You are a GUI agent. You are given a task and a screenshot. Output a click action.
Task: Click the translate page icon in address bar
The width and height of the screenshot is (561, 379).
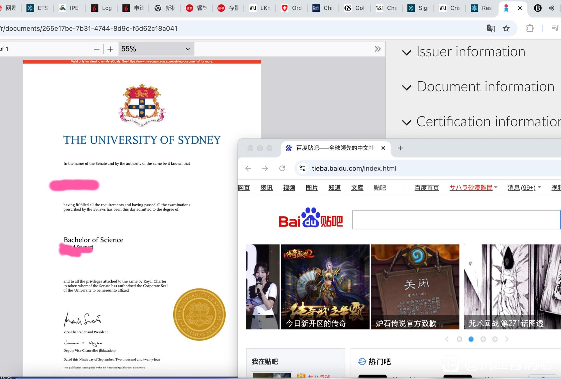491,28
